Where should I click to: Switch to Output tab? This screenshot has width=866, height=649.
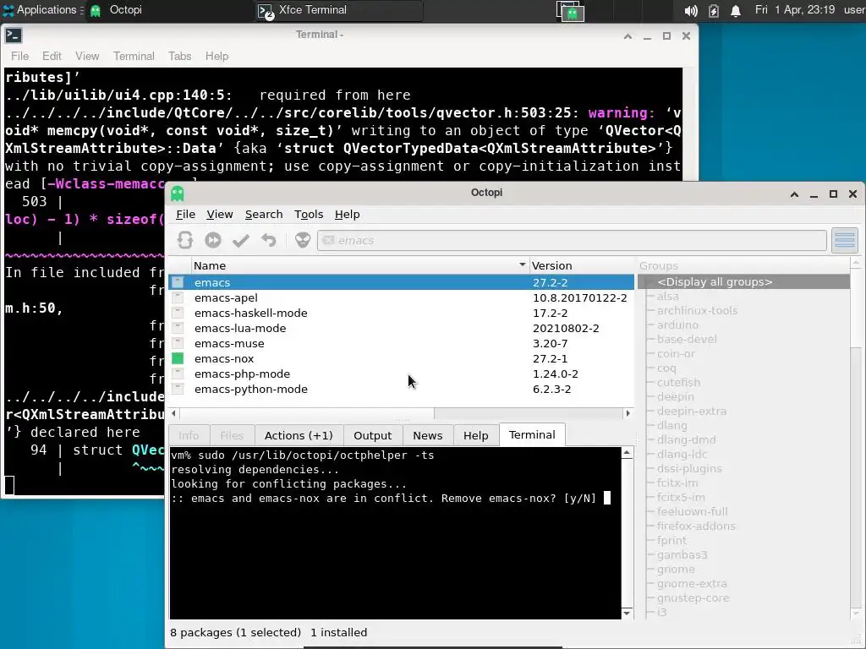pos(373,435)
